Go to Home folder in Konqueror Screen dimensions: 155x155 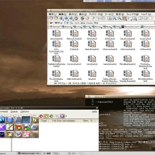pos(76,18)
